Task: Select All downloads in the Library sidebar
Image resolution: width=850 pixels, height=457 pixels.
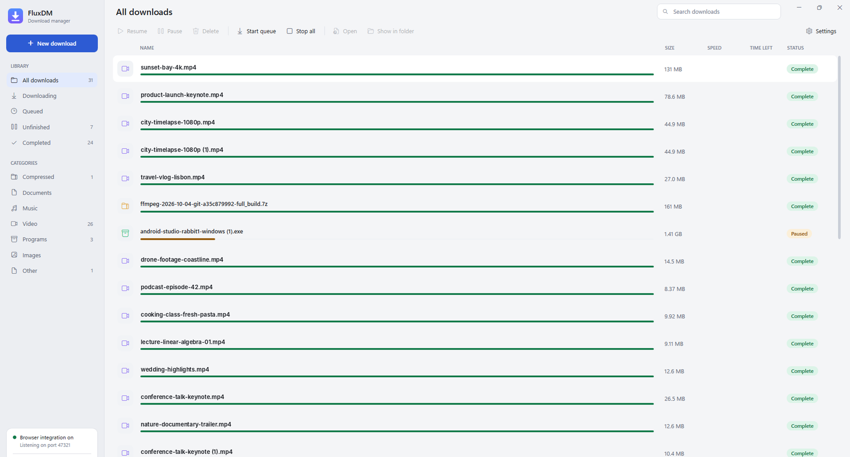Action: click(x=52, y=80)
